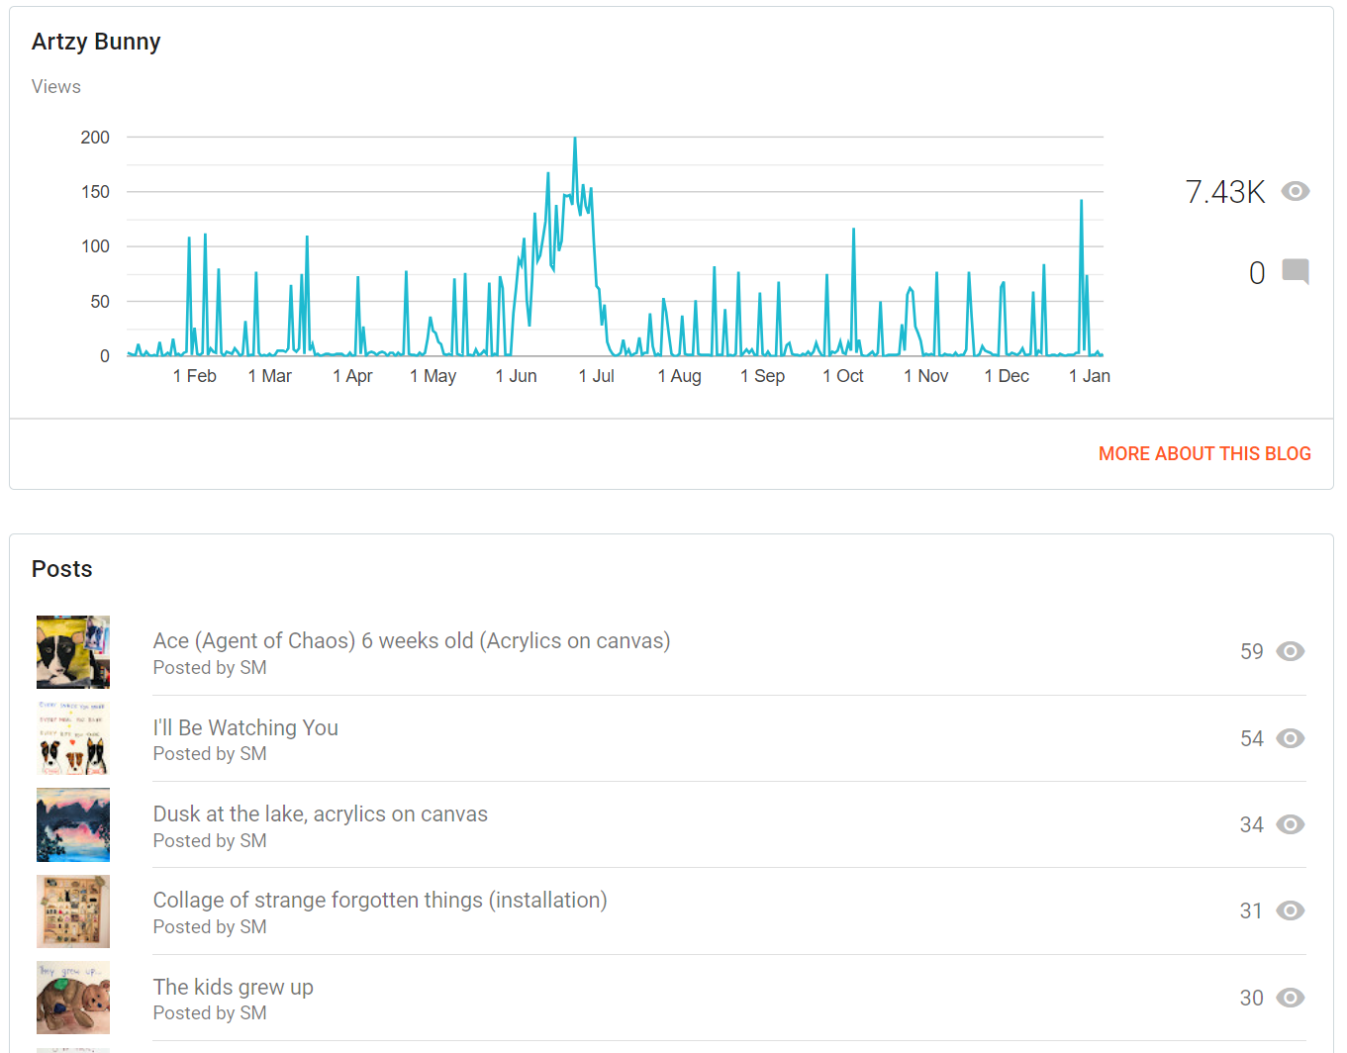Click the 7.43K total views count
This screenshot has height=1053, width=1347.
[1224, 192]
